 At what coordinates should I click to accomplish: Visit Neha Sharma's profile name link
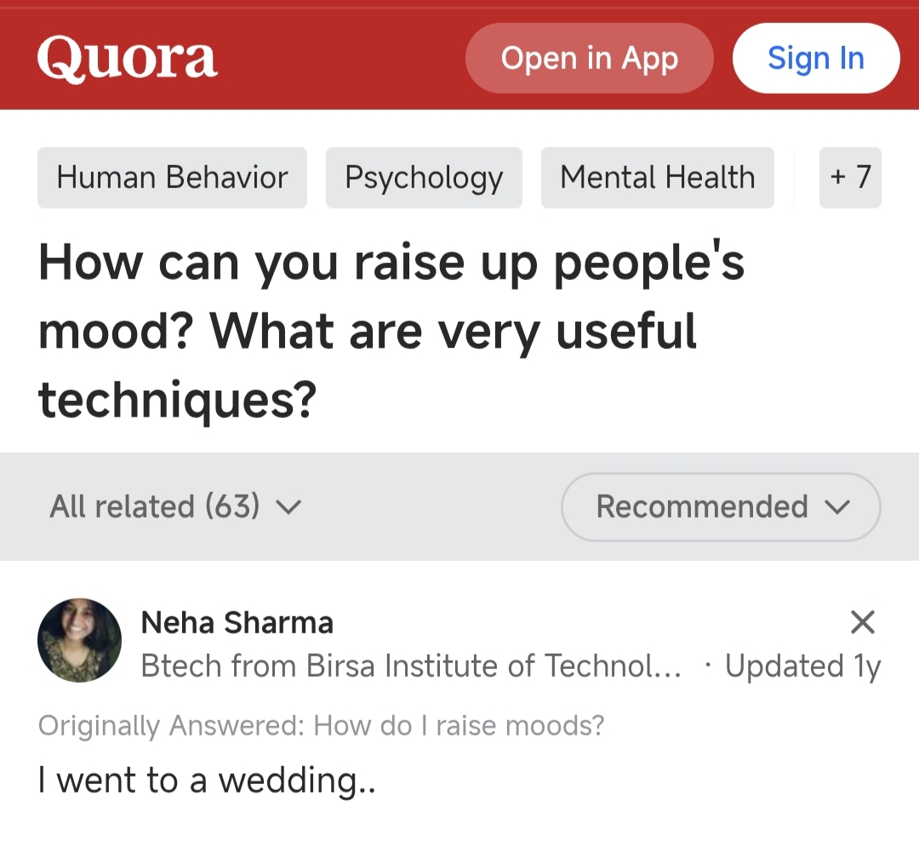(237, 623)
